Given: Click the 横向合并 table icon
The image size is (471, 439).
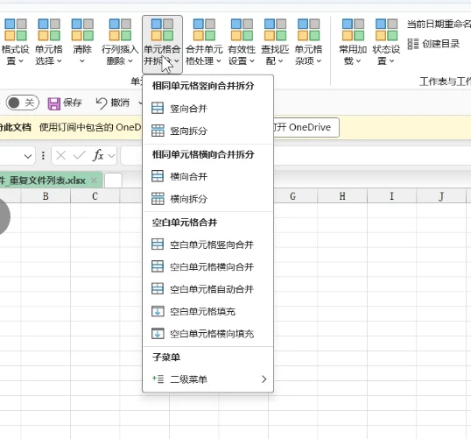Looking at the screenshot, I should [158, 176].
